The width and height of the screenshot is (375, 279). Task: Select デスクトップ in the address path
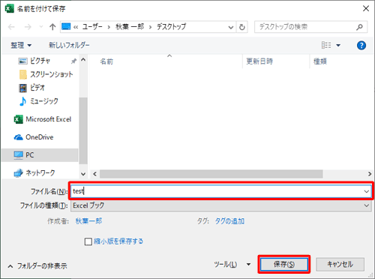click(x=171, y=26)
